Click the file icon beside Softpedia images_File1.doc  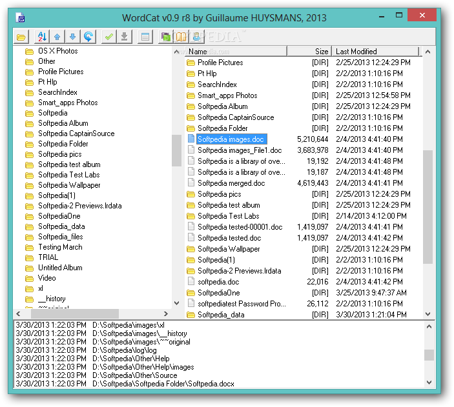click(191, 150)
